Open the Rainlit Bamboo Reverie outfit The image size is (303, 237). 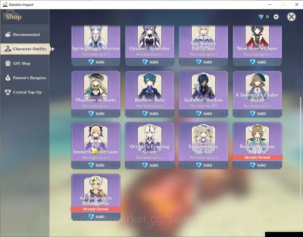[x=257, y=146]
